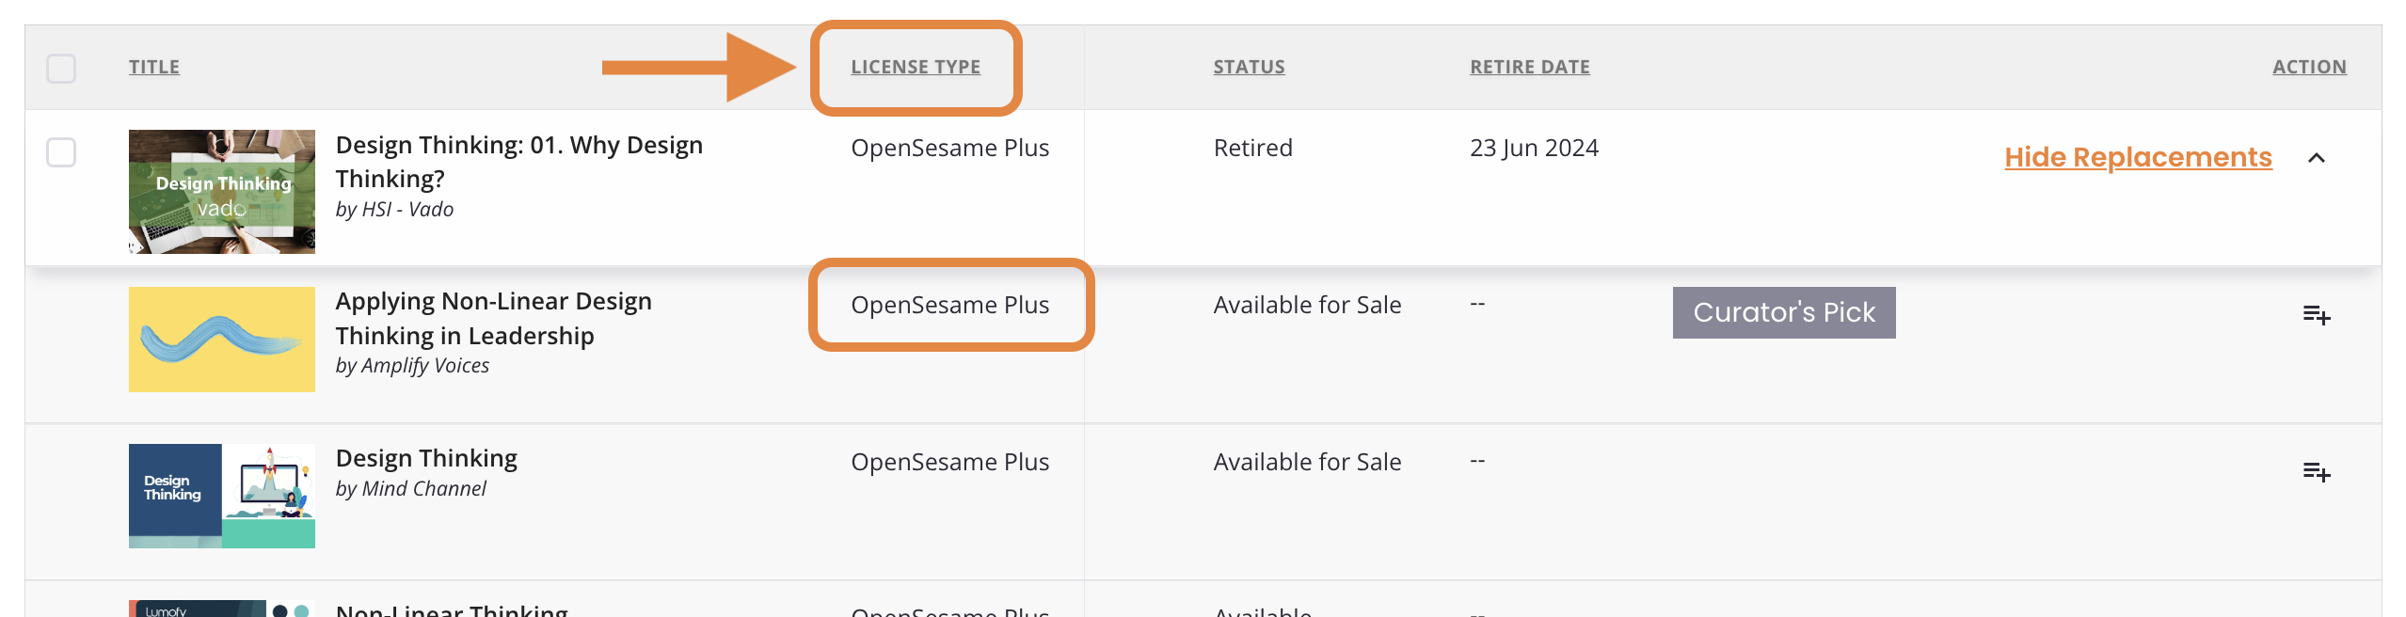Click add-to-list icon for Design Thinking by Mind Channel
The width and height of the screenshot is (2406, 617).
coord(2316,471)
